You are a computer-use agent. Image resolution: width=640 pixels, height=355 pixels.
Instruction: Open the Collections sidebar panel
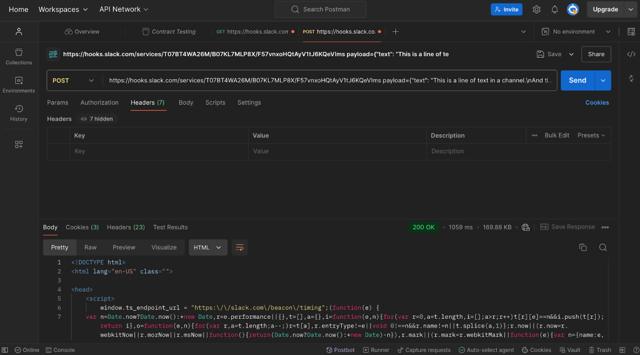click(x=19, y=57)
